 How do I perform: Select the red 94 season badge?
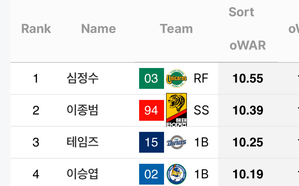point(152,110)
